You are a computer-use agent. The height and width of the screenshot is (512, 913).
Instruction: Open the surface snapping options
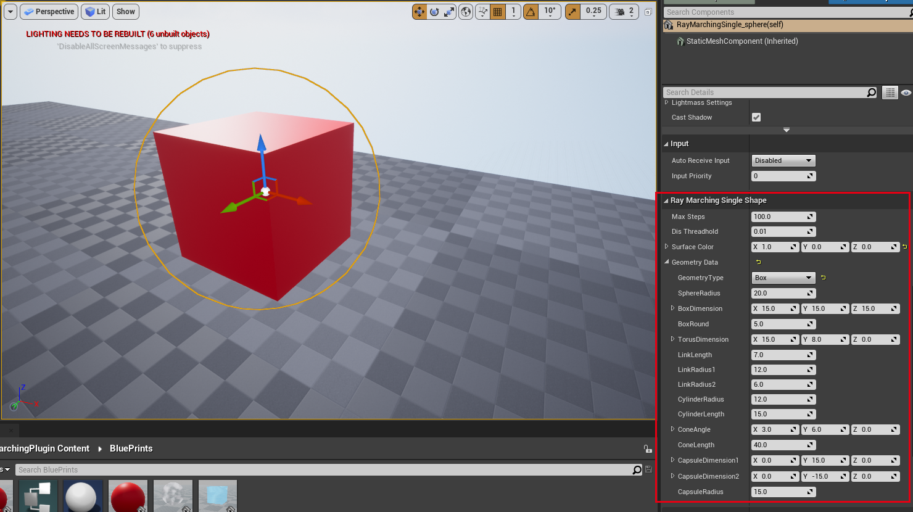(x=483, y=12)
